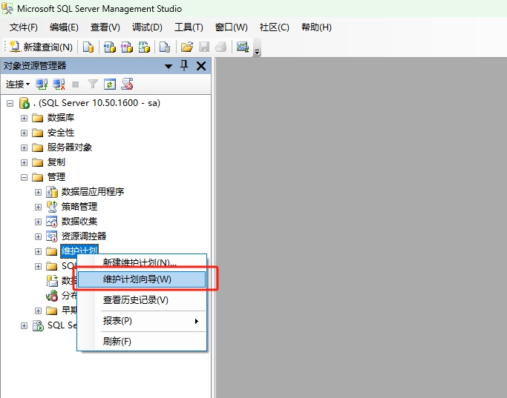Select the 服务器对象 tree item

[x=70, y=147]
